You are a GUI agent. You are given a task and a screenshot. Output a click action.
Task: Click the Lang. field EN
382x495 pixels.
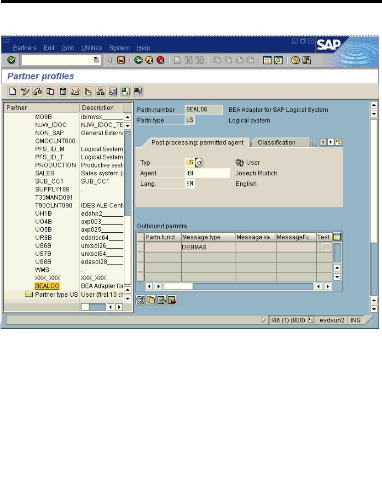(x=190, y=184)
